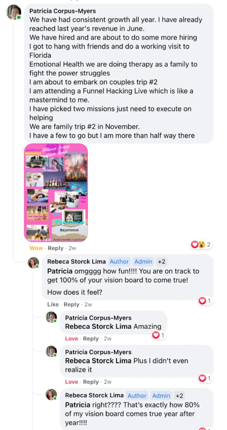View heart reaction on the 'Amazing' reply
This screenshot has width=227, height=430.
[159, 335]
